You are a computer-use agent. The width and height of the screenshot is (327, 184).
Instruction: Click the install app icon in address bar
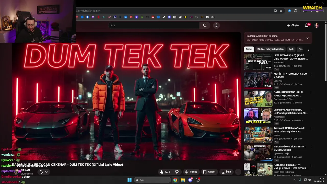click(275, 11)
